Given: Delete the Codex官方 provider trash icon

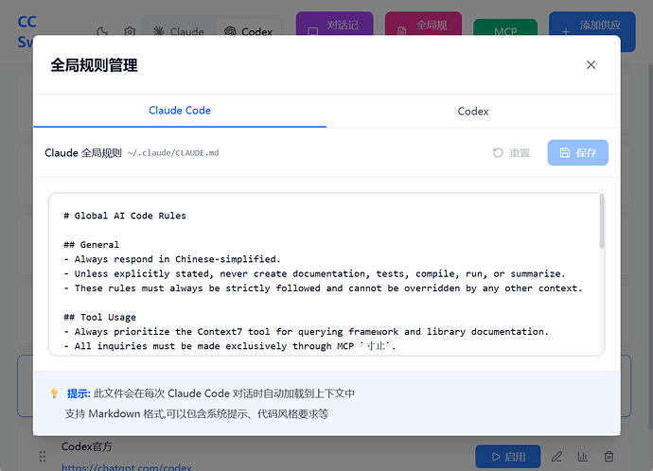Looking at the screenshot, I should pyautogui.click(x=609, y=457).
